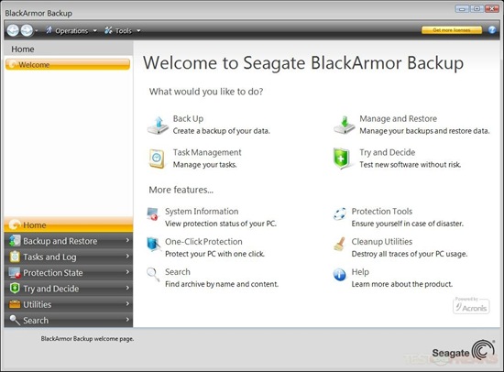Open the Try and Decide link
504x372 pixels.
click(388, 152)
